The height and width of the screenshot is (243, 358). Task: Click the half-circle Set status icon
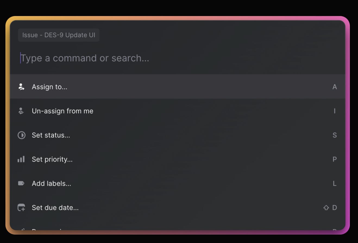pyautogui.click(x=21, y=135)
